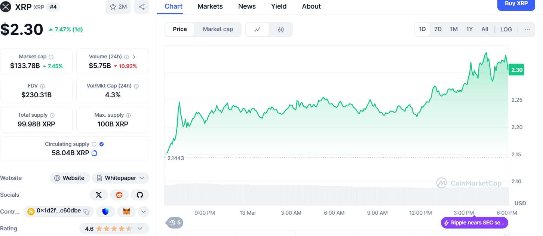Viewport: 543px width, 236px height.
Task: Click the verified circulating supply badge
Action: click(x=102, y=144)
